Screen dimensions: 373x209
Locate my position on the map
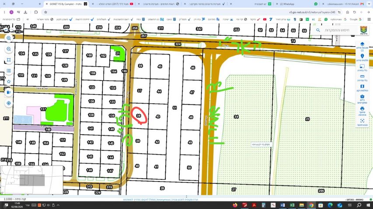[9, 103]
